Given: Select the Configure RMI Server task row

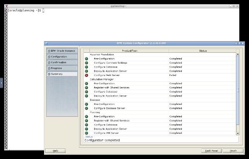Looking at the screenshot, I should coord(160,133).
